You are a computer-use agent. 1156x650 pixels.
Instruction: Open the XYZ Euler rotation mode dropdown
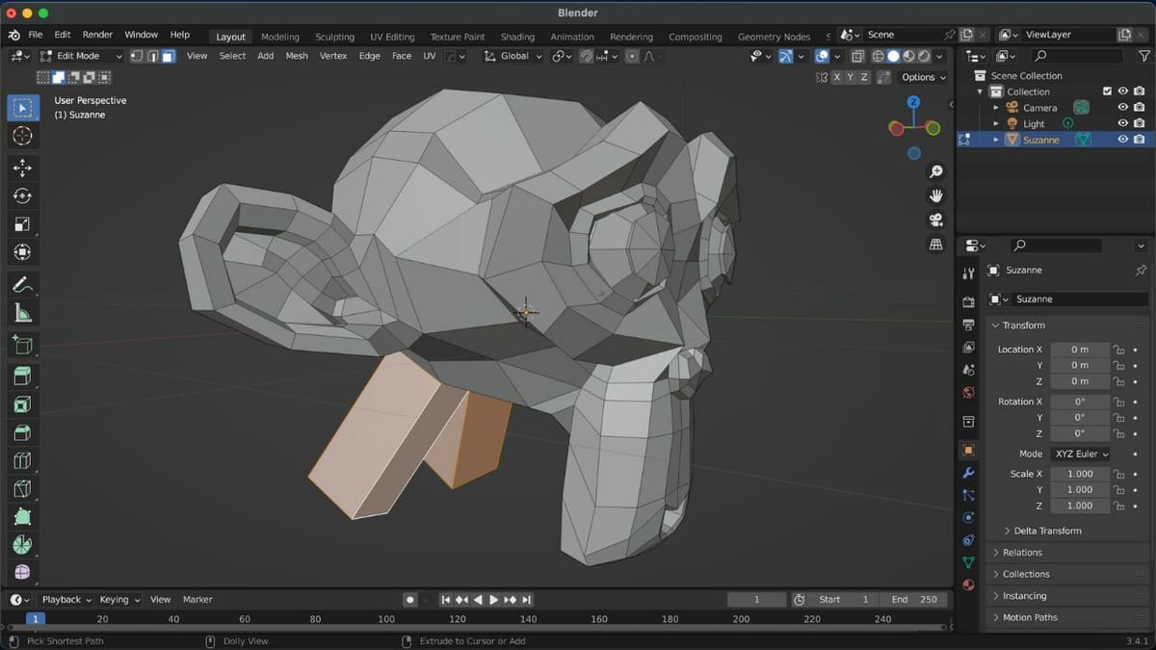[1080, 454]
